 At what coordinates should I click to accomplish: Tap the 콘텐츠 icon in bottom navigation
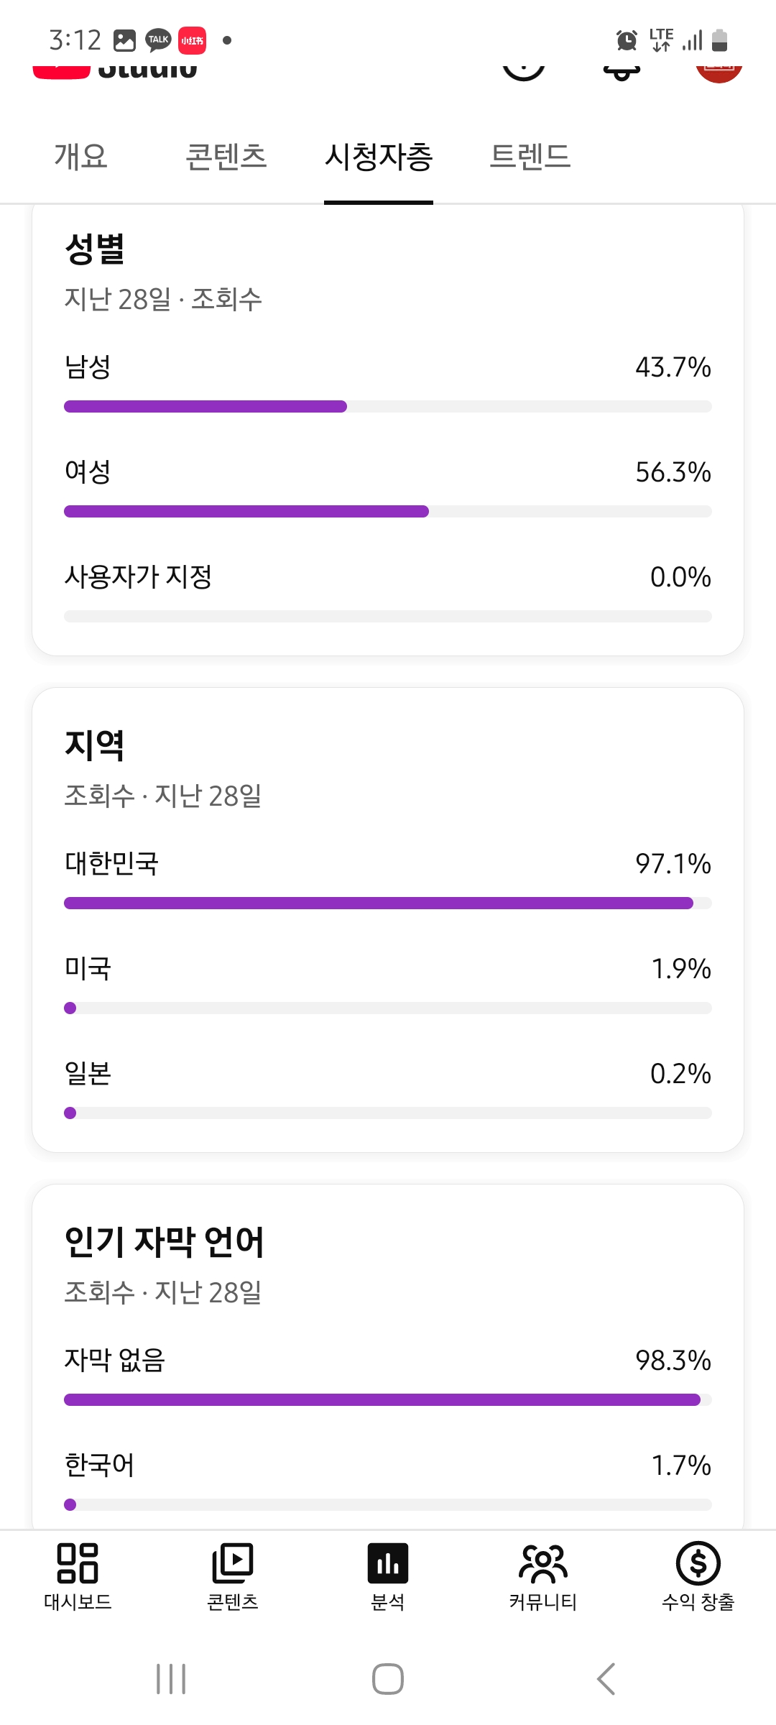232,1564
